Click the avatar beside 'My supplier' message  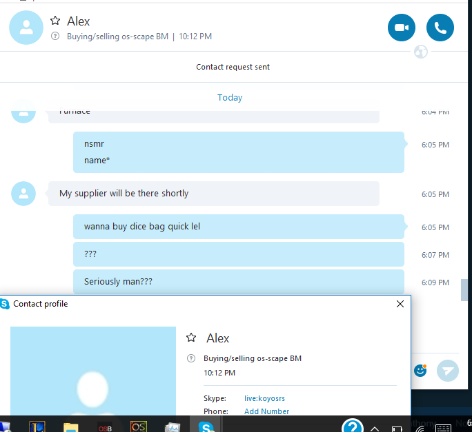tap(23, 194)
